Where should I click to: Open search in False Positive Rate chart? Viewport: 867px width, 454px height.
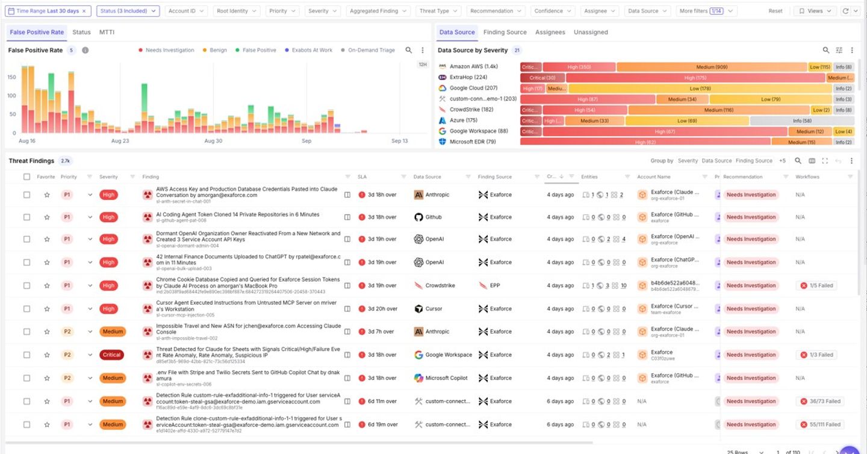point(409,51)
